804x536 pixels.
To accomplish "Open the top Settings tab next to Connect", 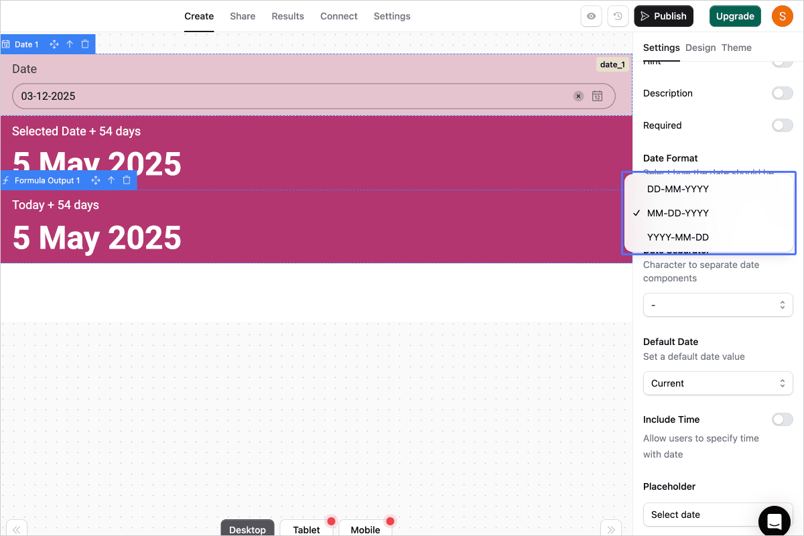I will click(x=392, y=16).
